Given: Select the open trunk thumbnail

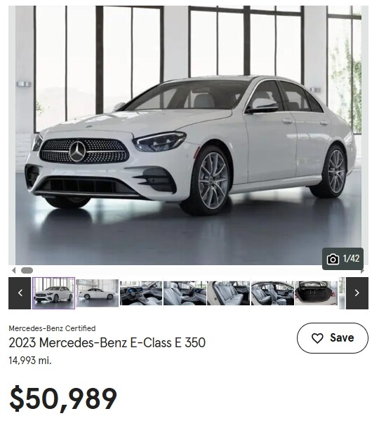Looking at the screenshot, I should (x=316, y=293).
